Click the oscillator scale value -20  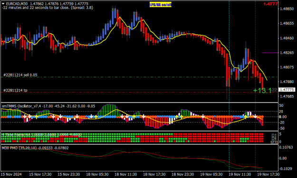click(282, 122)
